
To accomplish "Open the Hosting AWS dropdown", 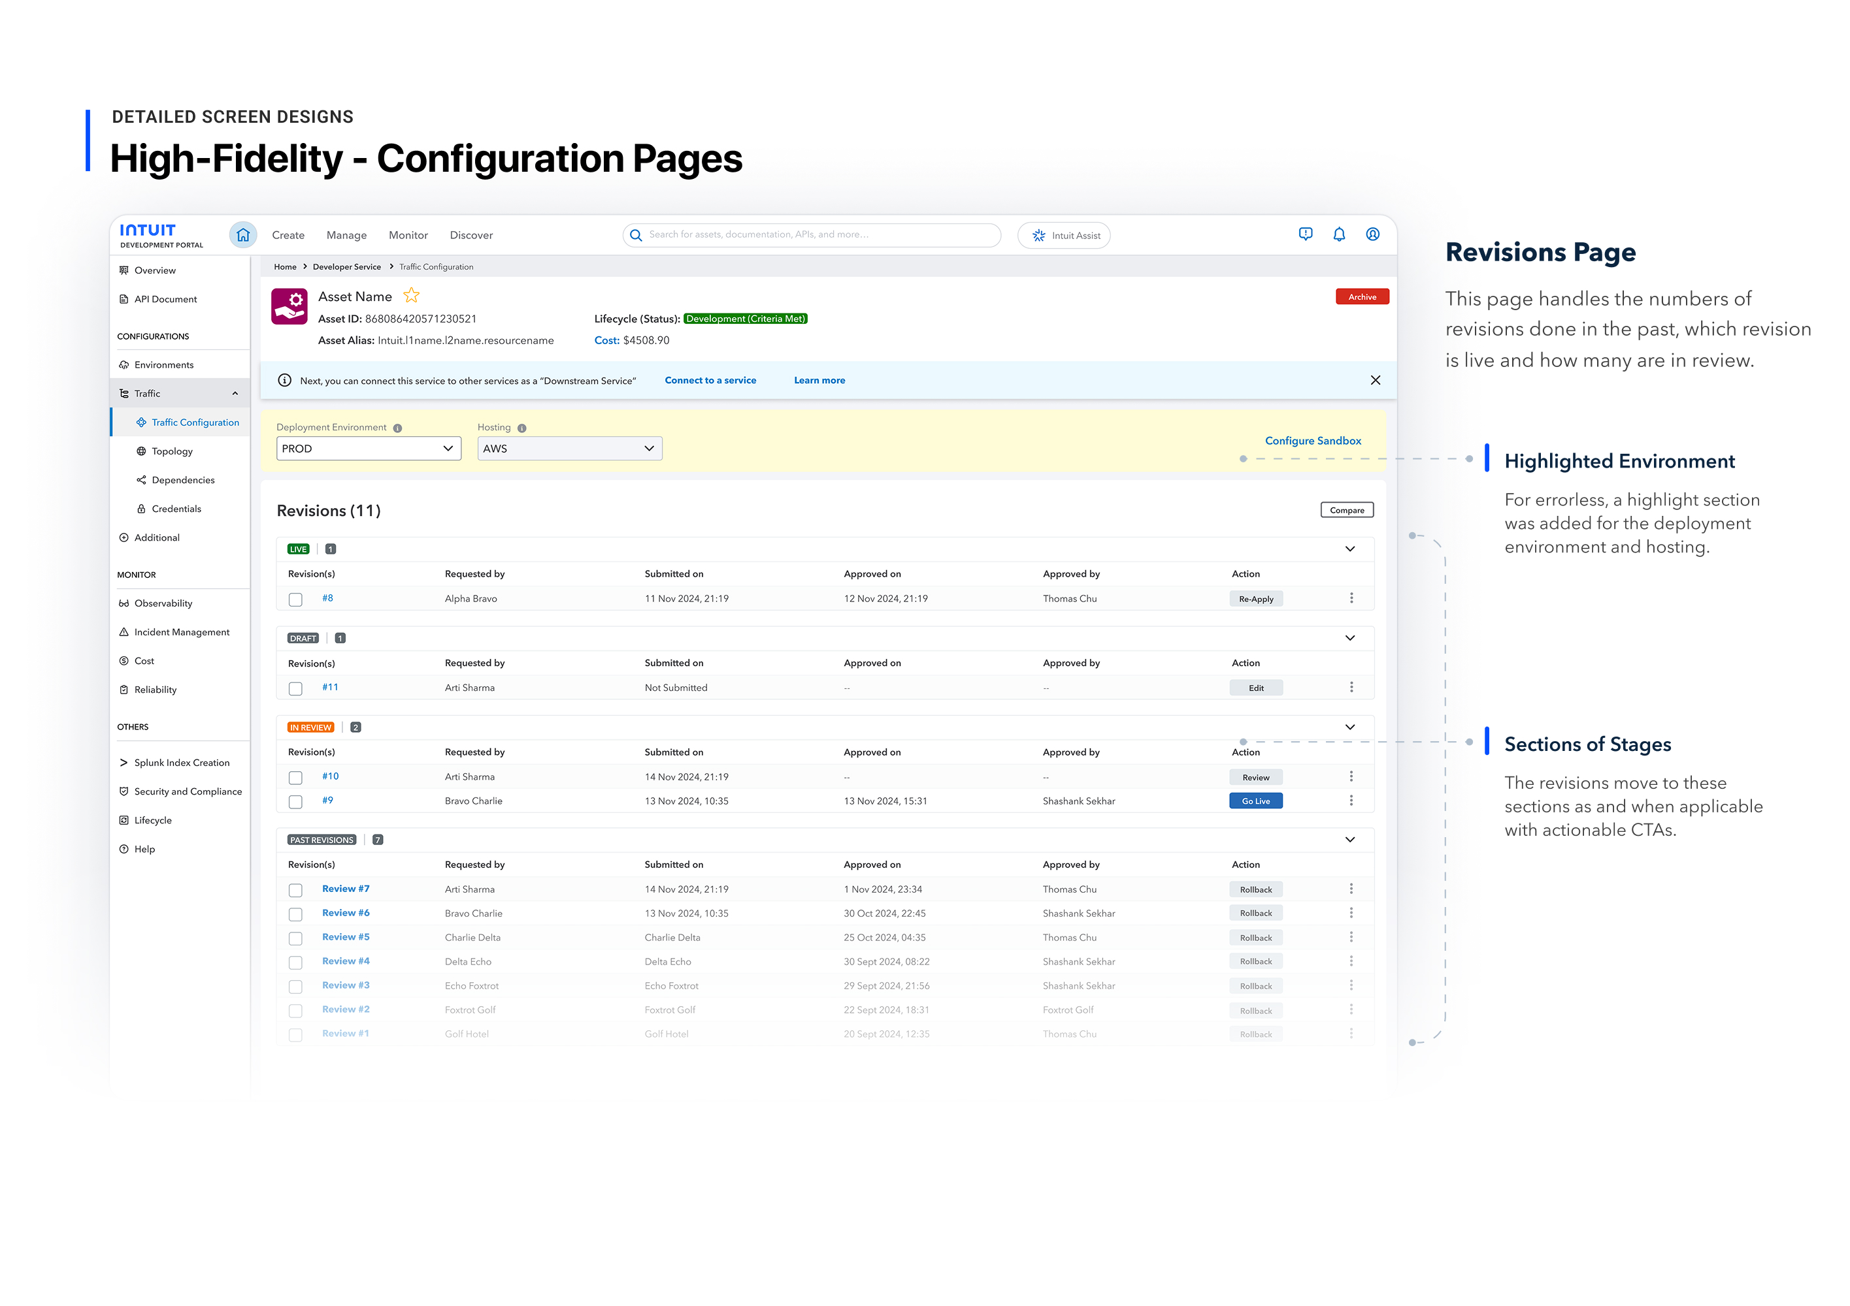I will (x=569, y=449).
